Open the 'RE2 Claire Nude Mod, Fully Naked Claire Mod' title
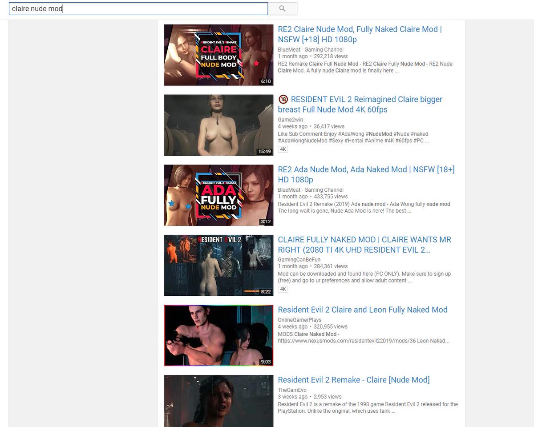The height and width of the screenshot is (427, 534). click(x=360, y=34)
